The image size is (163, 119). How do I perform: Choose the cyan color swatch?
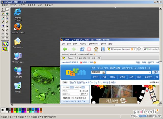click(x=20, y=112)
